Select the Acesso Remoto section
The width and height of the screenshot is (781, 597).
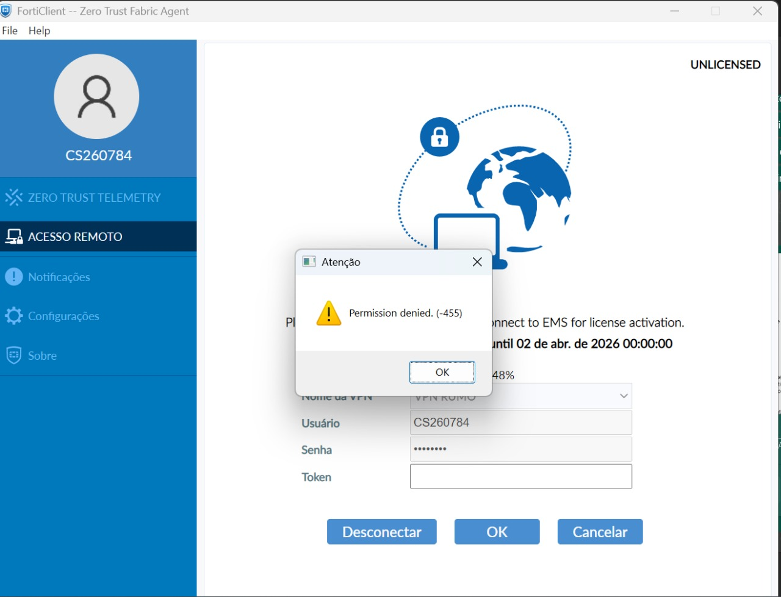(x=98, y=237)
